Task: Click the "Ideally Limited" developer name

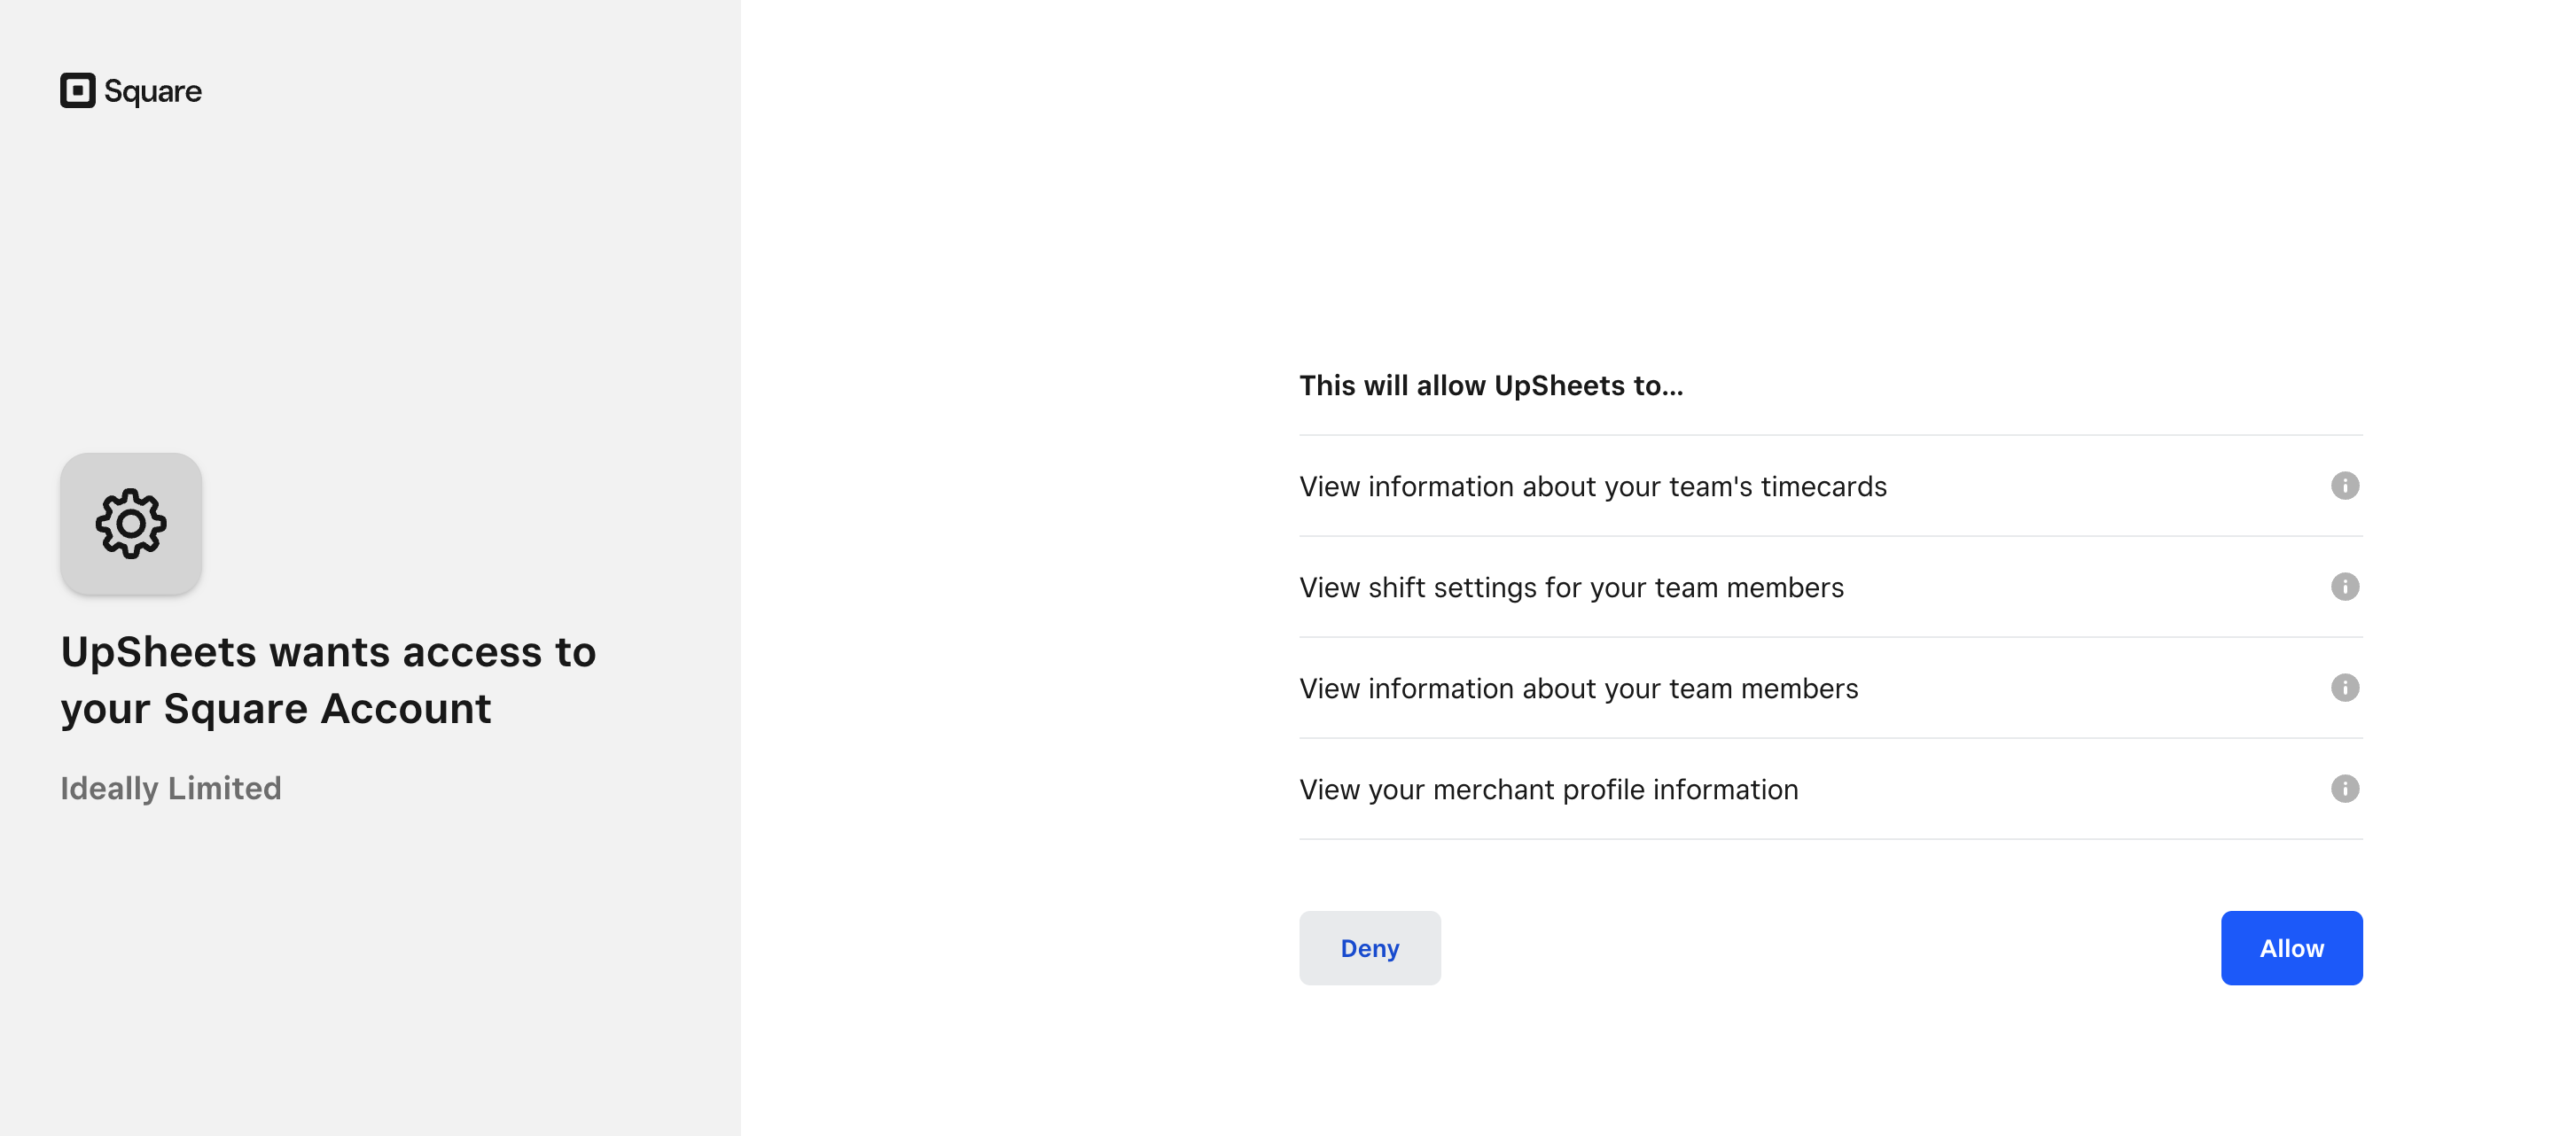Action: click(x=171, y=788)
